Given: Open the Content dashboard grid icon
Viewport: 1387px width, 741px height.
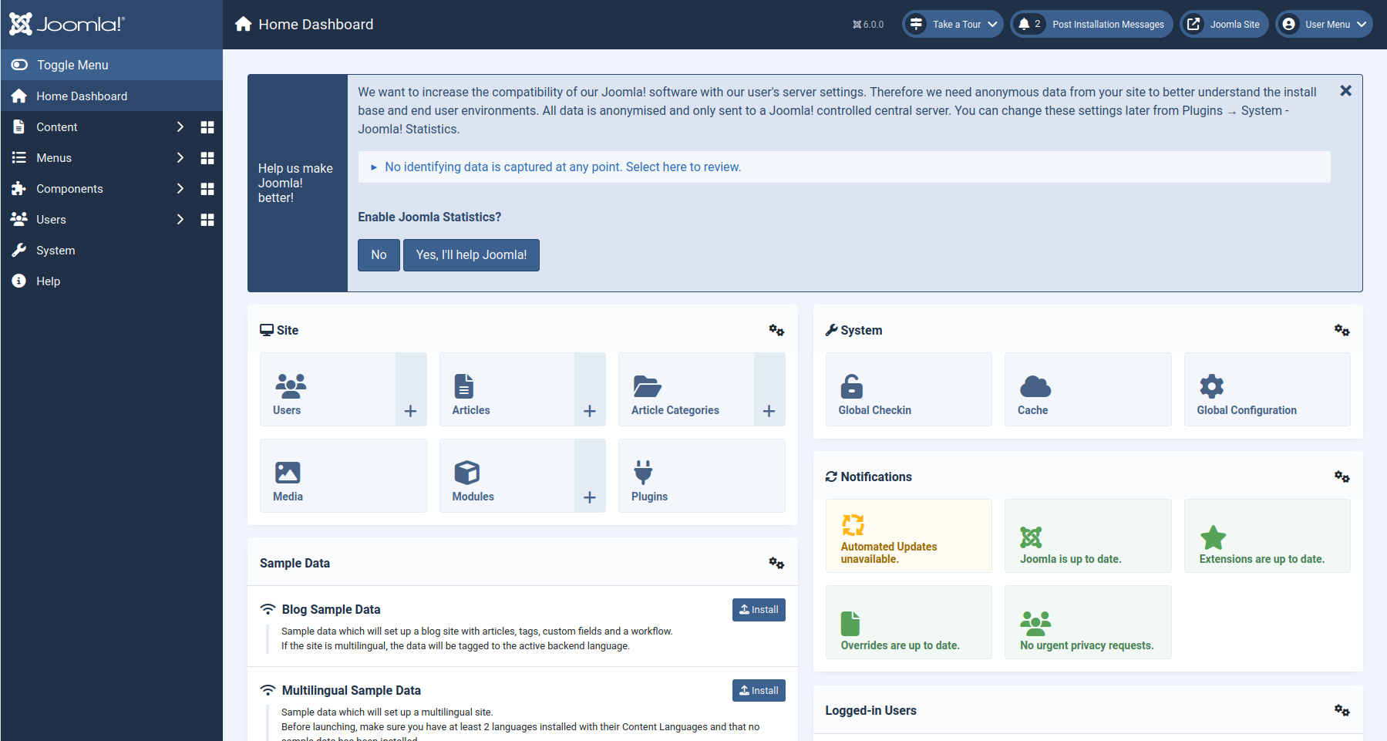Looking at the screenshot, I should click(207, 127).
